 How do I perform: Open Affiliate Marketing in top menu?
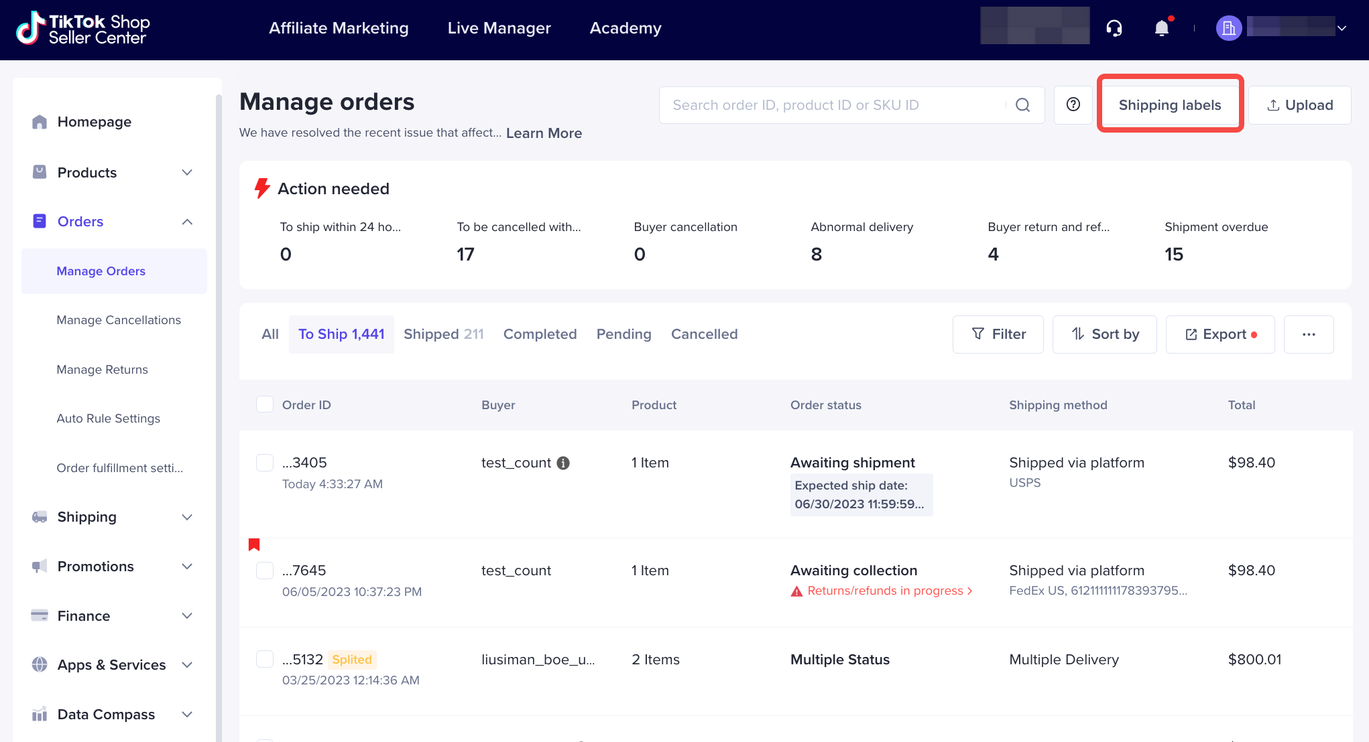(x=339, y=28)
